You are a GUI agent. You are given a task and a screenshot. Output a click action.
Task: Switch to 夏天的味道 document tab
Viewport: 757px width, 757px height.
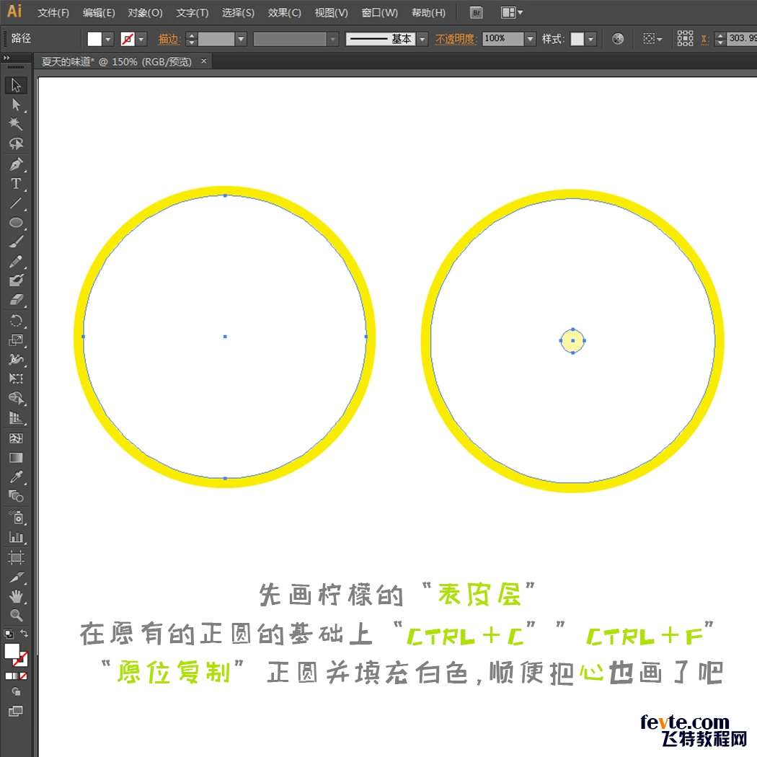(x=117, y=62)
